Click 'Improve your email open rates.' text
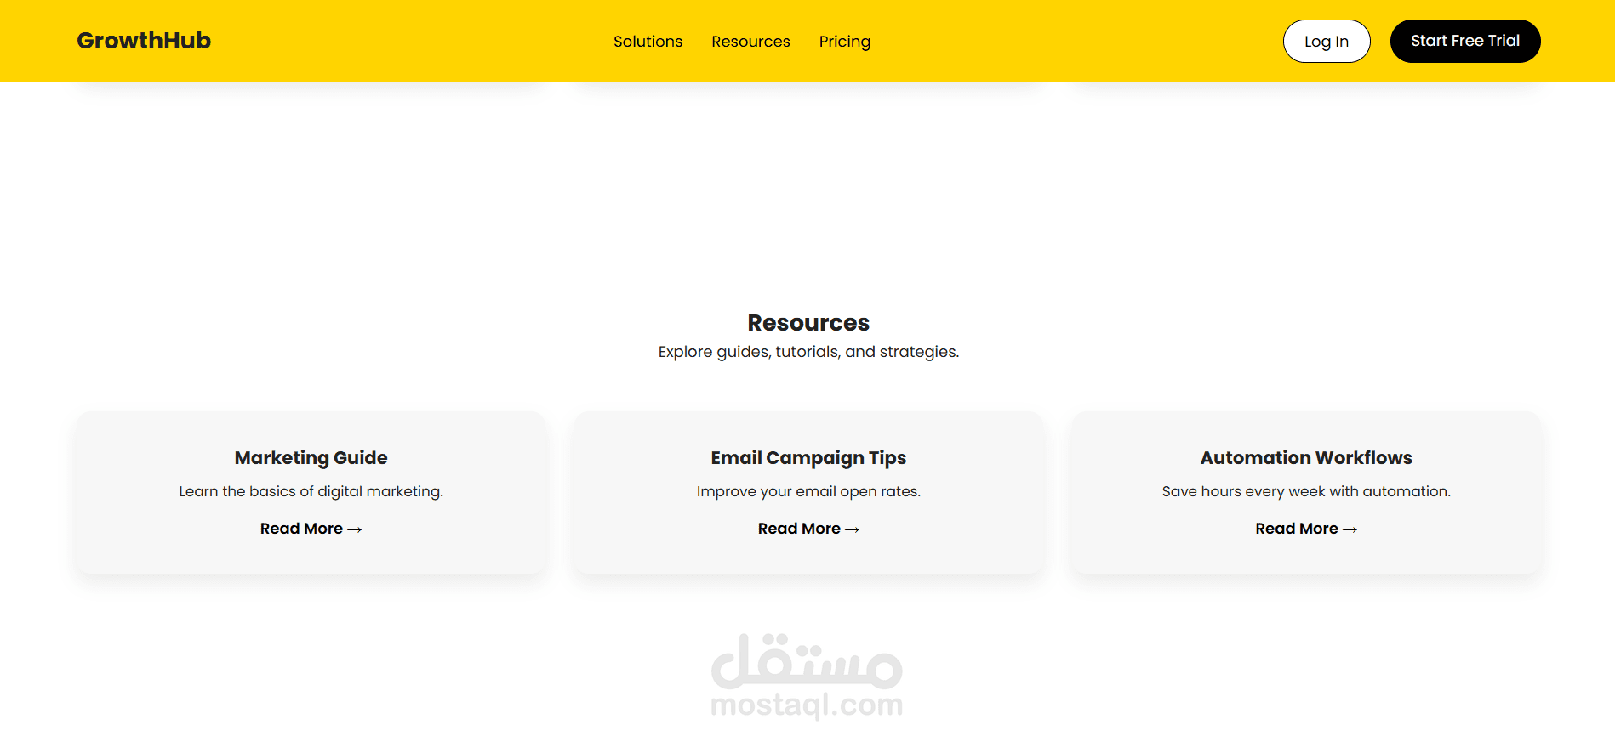1615x736 pixels. click(808, 491)
